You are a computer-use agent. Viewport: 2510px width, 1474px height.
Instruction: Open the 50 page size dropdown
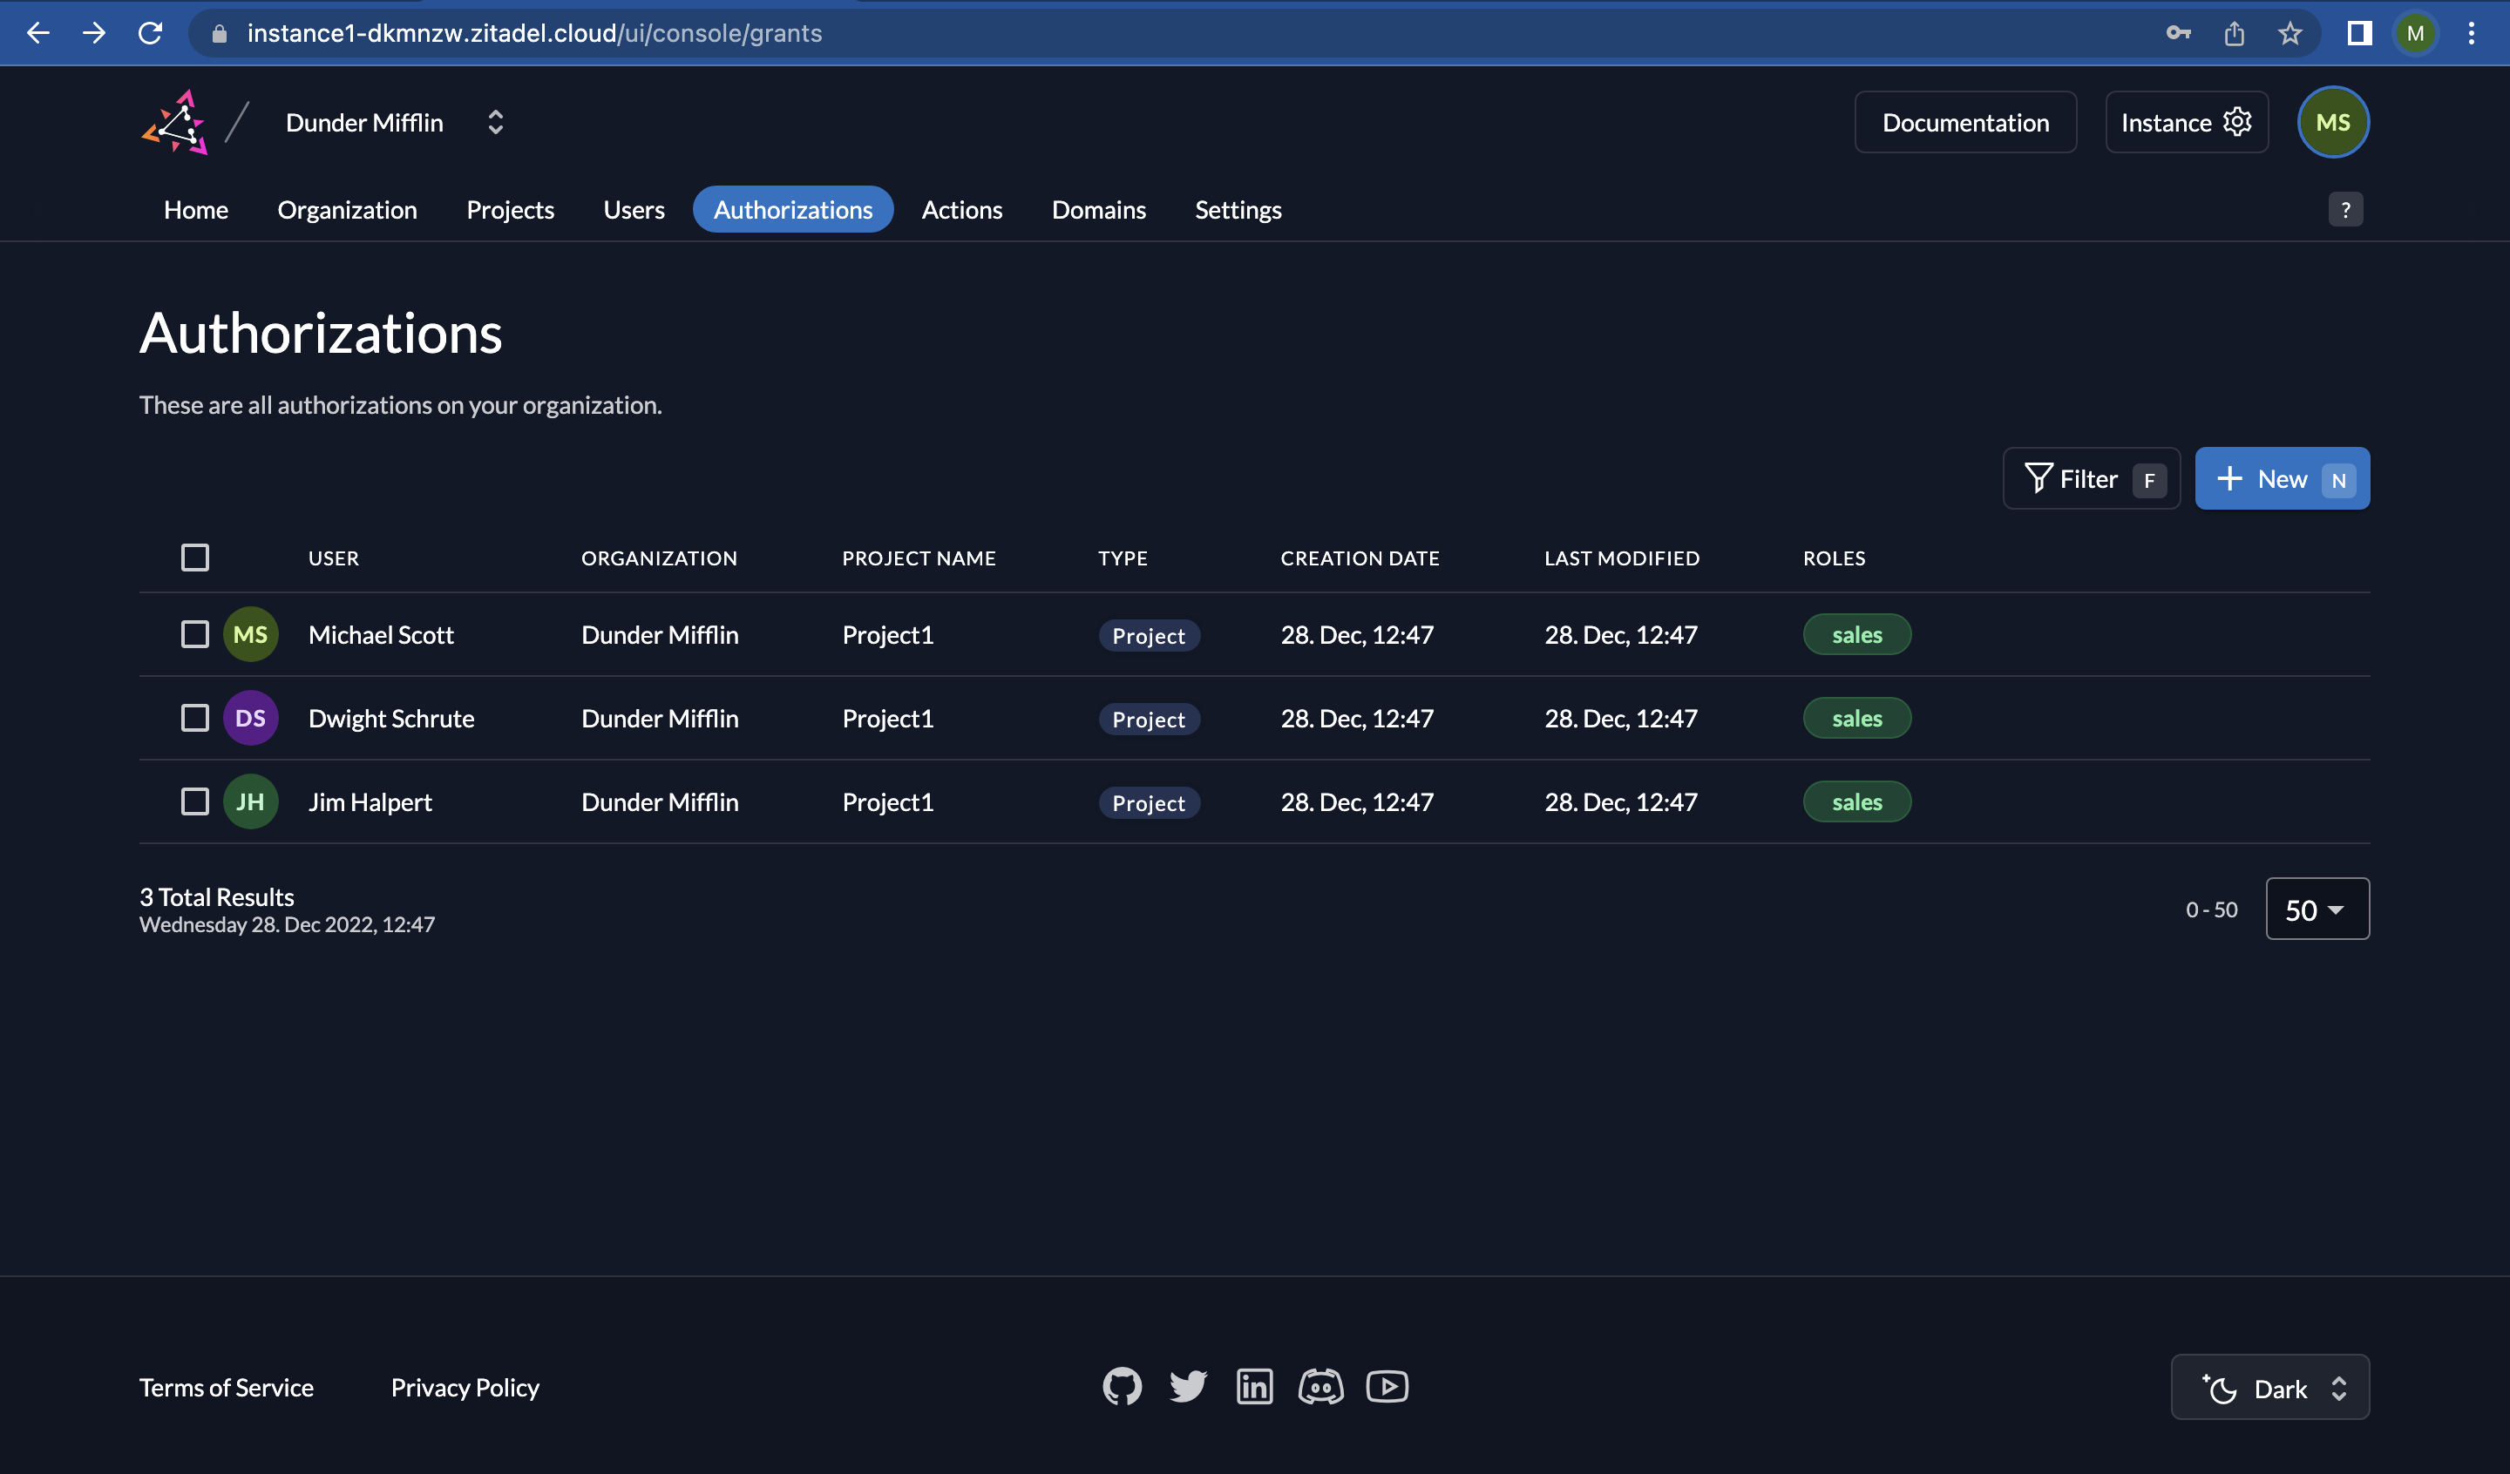pos(2317,909)
